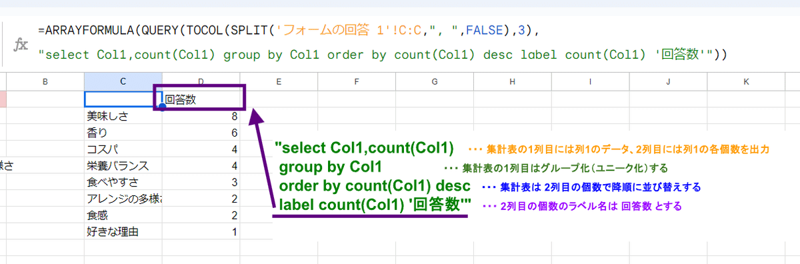800x264 pixels.
Task: Select the cell 香り
Action: coord(123,133)
